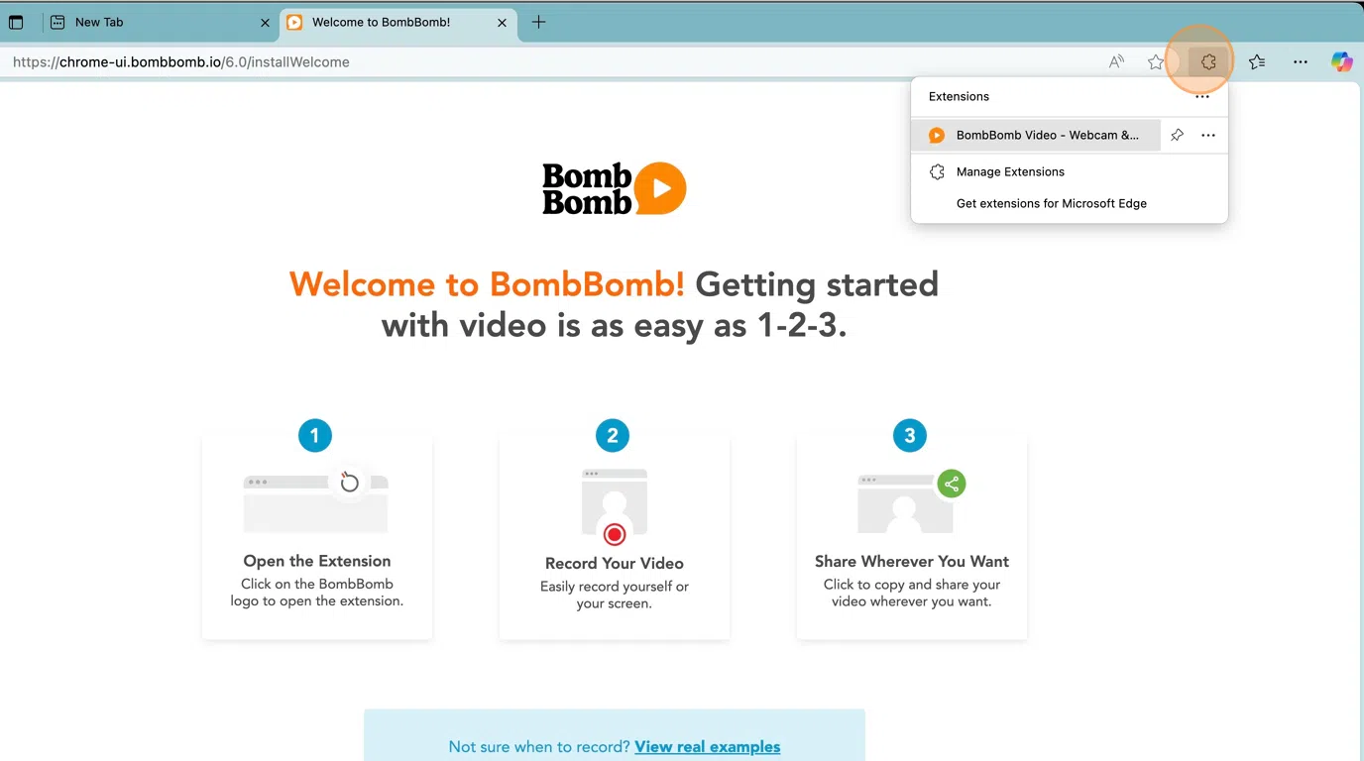Open more actions for BombBomb Video extension
This screenshot has width=1364, height=761.
pyautogui.click(x=1208, y=135)
